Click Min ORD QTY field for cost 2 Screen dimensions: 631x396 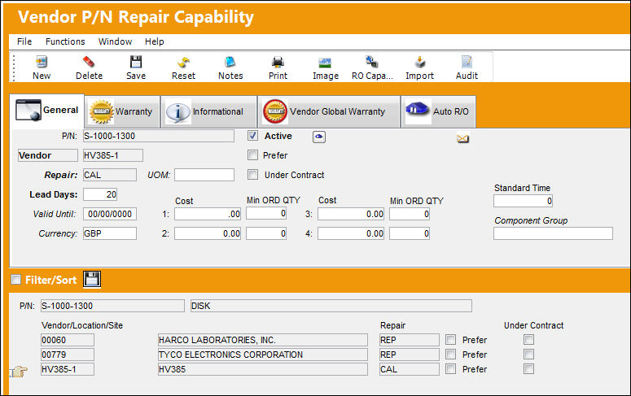(266, 233)
